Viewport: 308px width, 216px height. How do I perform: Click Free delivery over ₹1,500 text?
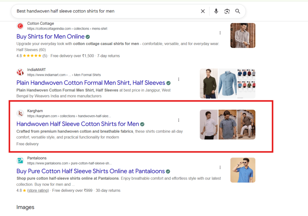(x=72, y=56)
